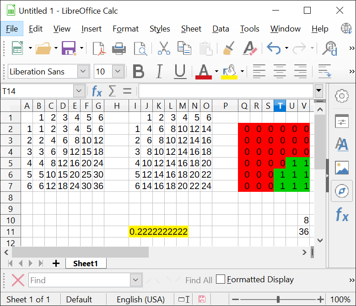Toggle Italic text formatting
356x306 pixels.
tap(159, 71)
